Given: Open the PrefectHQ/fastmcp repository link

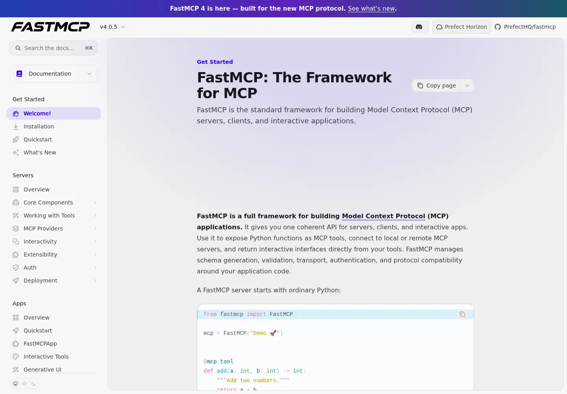Looking at the screenshot, I should pos(525,27).
